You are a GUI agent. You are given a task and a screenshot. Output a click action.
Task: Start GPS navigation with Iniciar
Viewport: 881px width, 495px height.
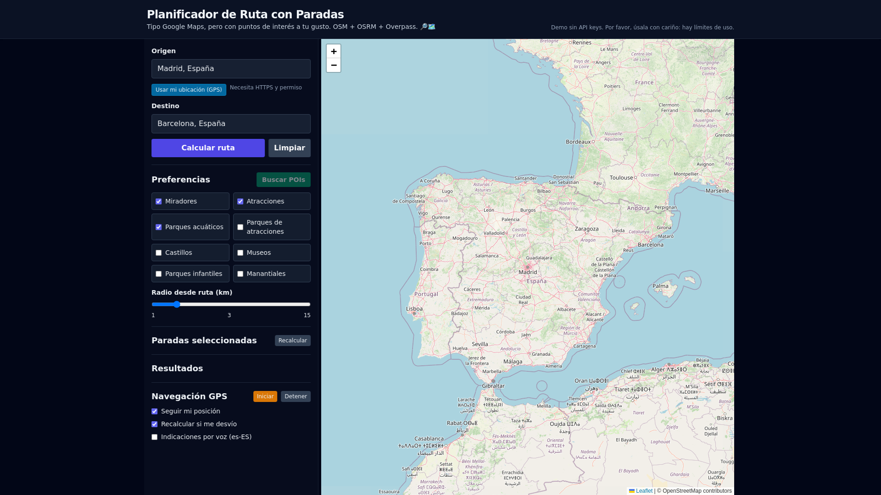(265, 396)
